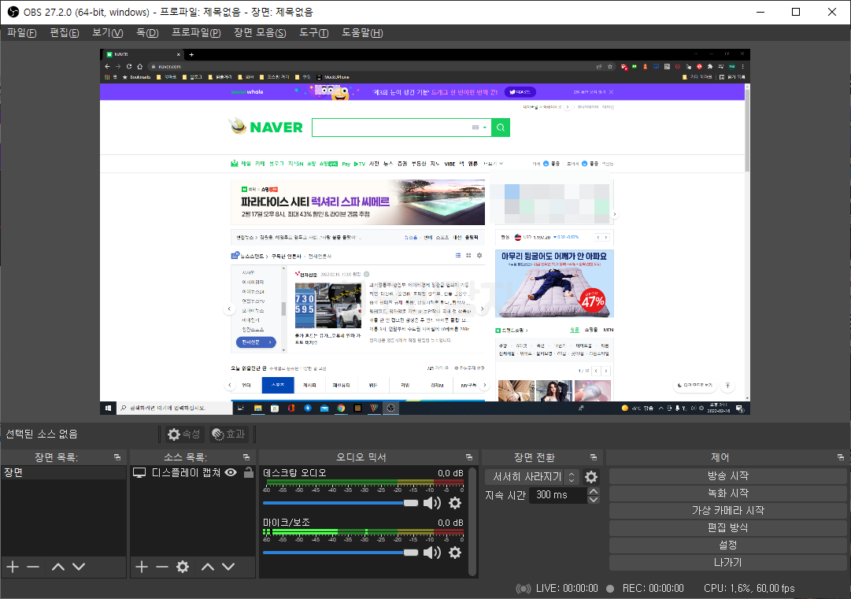Image resolution: width=851 pixels, height=599 pixels.
Task: Start the virtual camera with 가상 카메라 시작
Action: [728, 511]
